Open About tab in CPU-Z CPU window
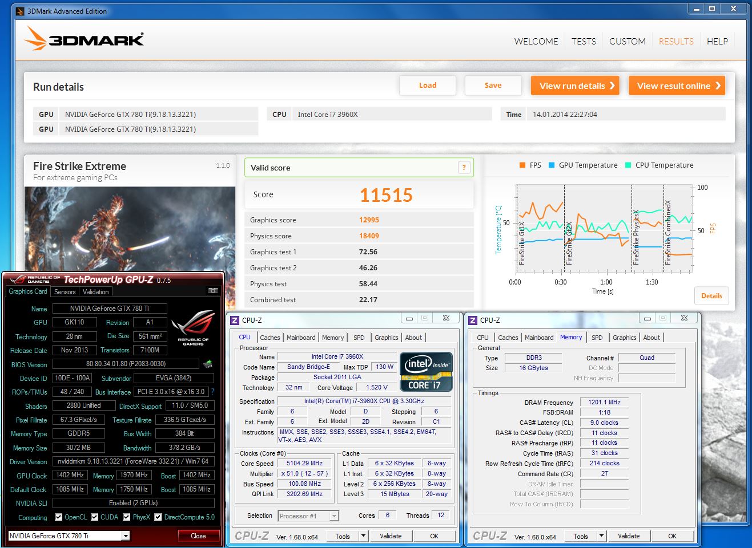This screenshot has height=548, width=752. tap(413, 338)
